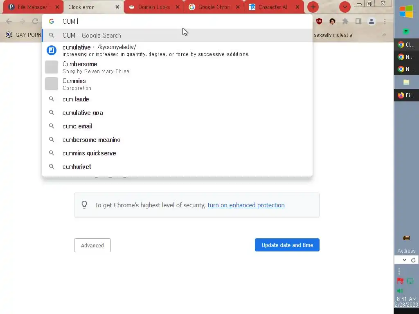Switch to the Clock error tab

94,7
